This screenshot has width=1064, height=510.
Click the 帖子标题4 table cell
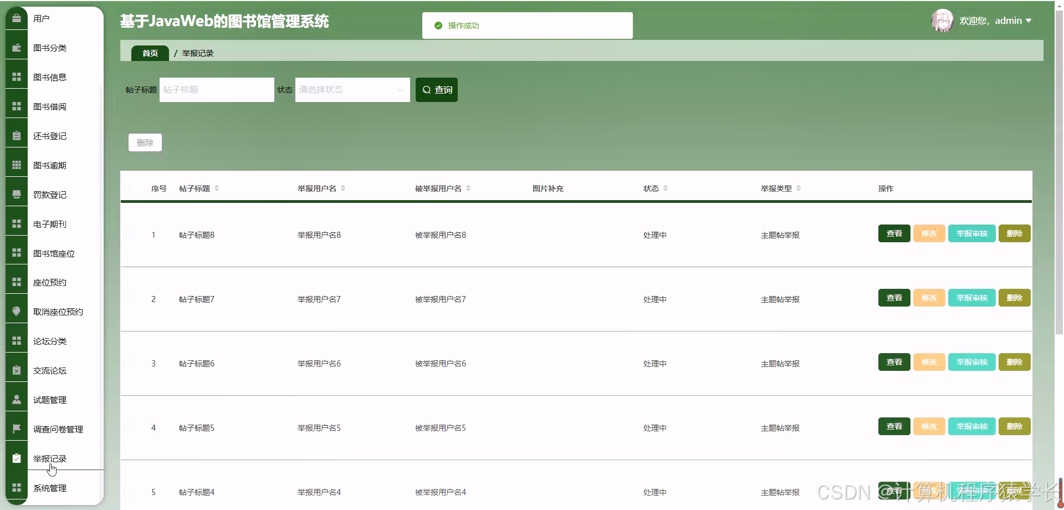tap(197, 492)
